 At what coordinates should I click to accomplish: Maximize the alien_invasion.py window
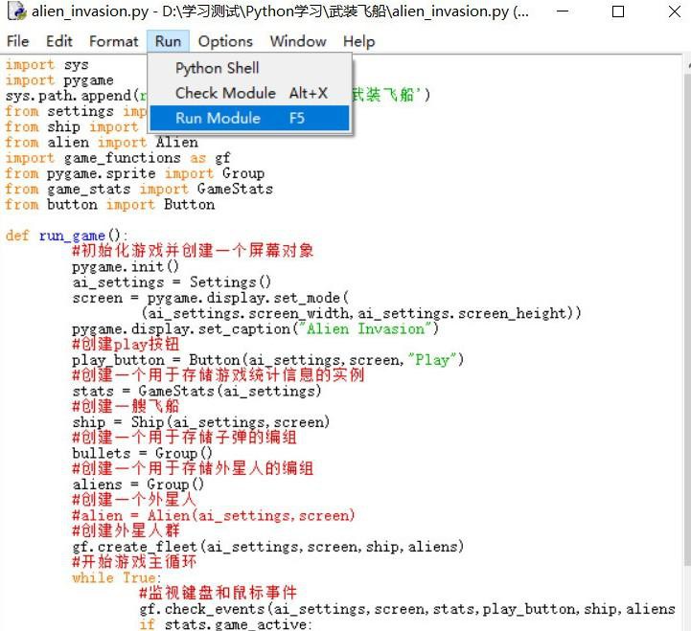click(x=618, y=11)
